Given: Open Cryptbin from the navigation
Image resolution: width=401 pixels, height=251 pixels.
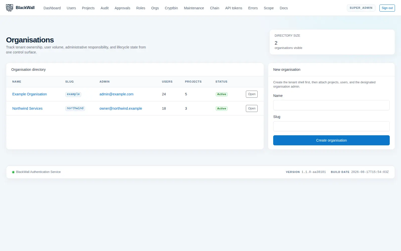Looking at the screenshot, I should click(171, 8).
